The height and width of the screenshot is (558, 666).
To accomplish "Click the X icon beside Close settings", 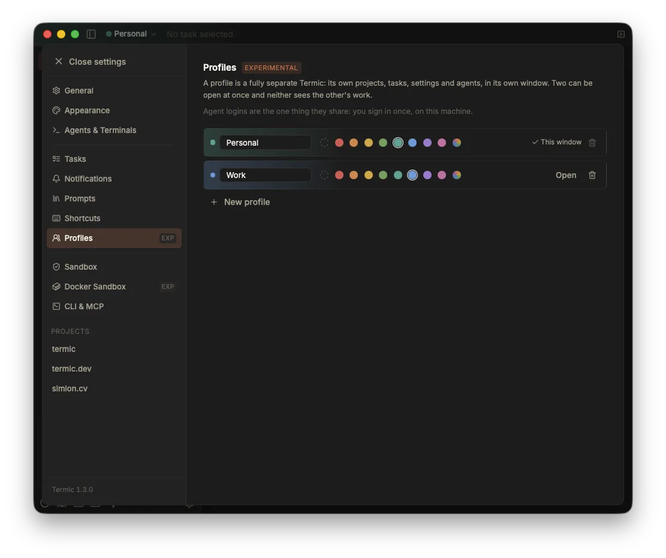I will click(x=59, y=62).
